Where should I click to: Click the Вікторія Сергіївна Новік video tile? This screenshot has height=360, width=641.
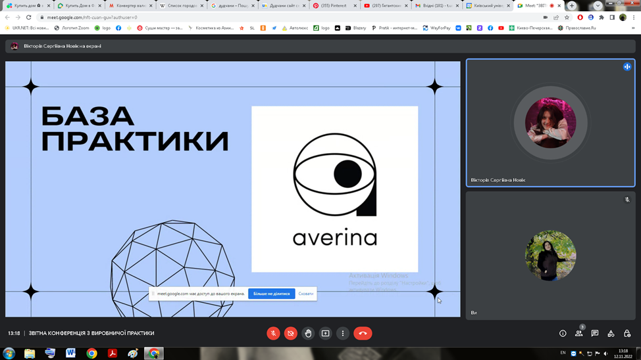550,123
